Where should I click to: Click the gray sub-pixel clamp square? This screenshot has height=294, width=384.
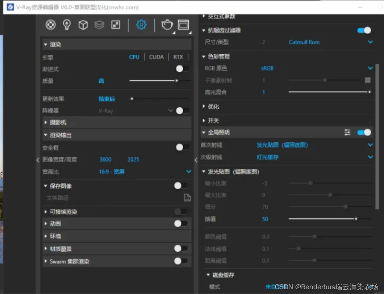[x=368, y=80]
